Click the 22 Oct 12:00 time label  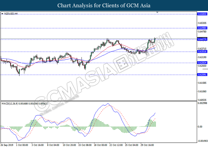[x=116, y=145]
